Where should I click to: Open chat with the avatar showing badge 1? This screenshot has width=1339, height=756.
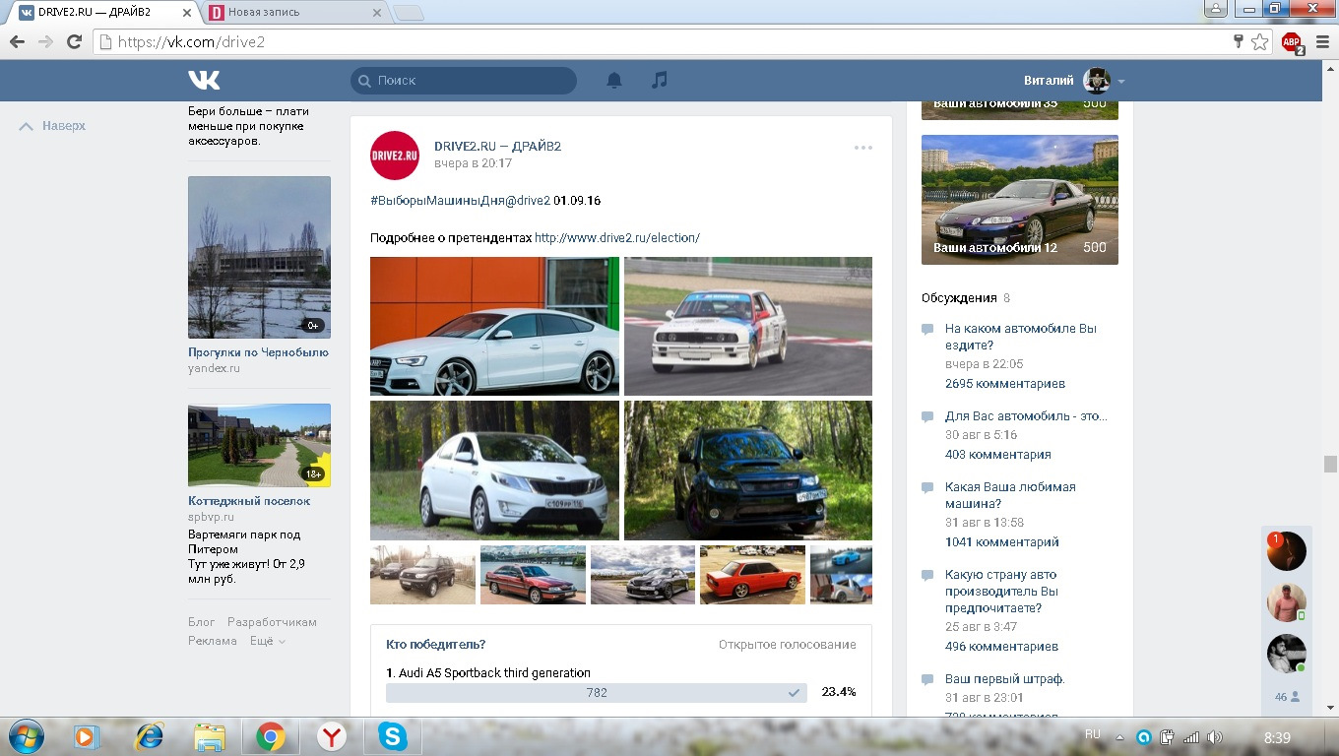click(x=1286, y=551)
